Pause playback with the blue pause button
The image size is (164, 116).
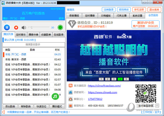(7, 27)
